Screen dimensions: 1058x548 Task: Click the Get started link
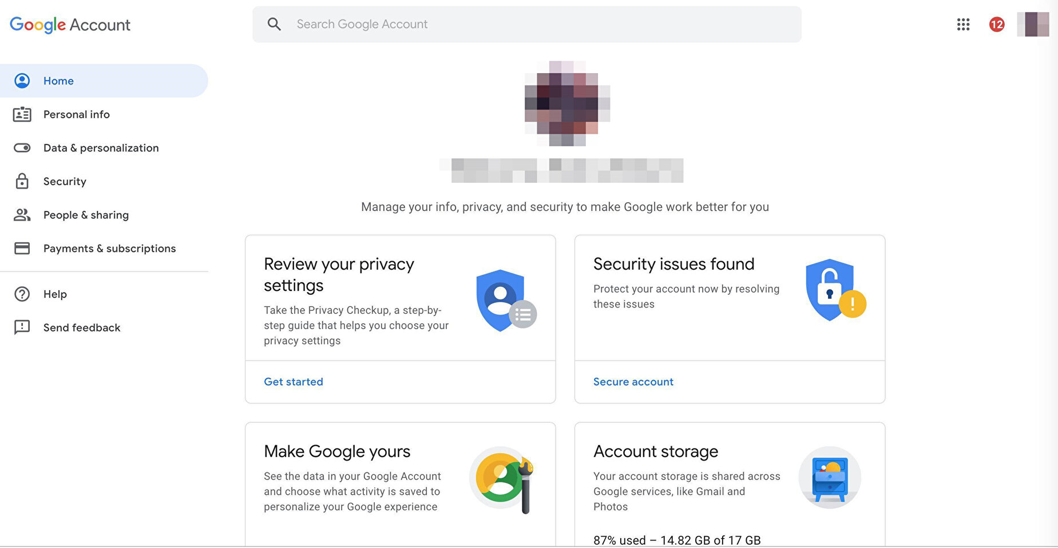pos(294,382)
